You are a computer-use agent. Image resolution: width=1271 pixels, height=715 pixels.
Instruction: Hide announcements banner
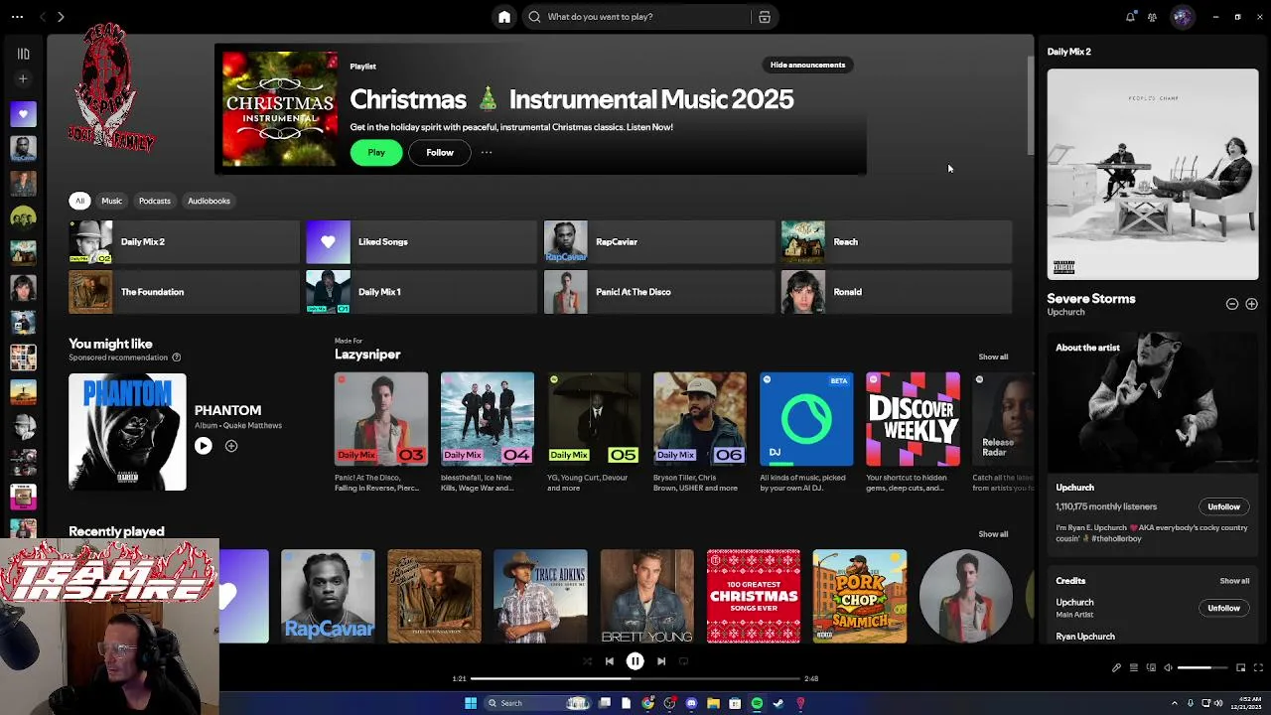807,65
